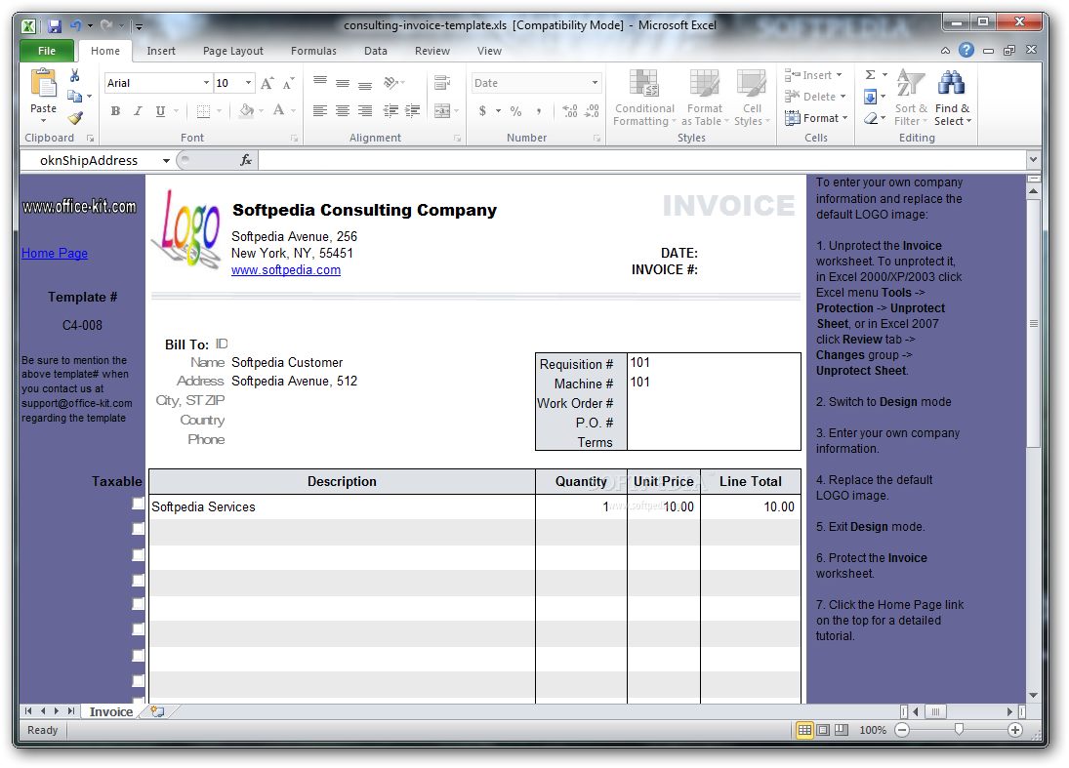Tick the third Taxable checkbox
This screenshot has width=1069, height=768.
click(x=139, y=554)
